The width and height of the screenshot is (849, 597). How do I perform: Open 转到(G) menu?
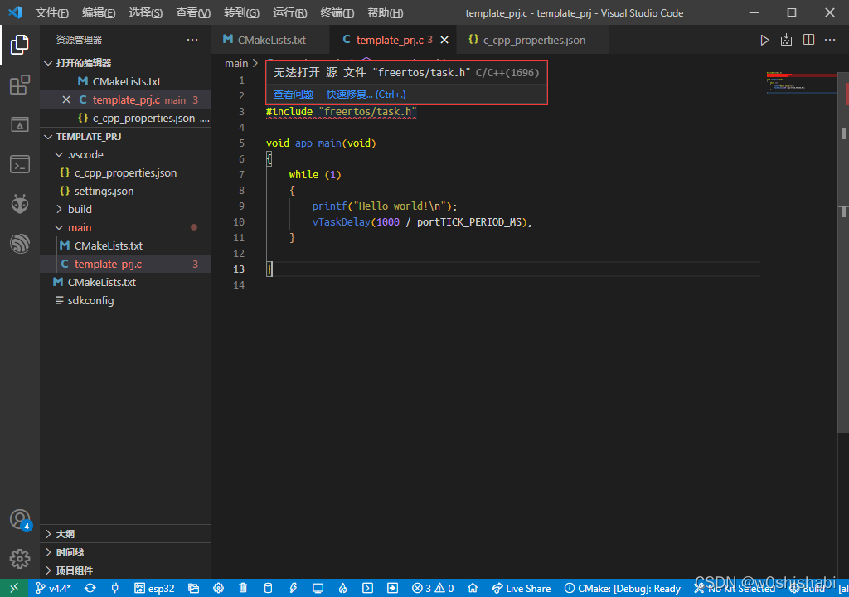[241, 13]
